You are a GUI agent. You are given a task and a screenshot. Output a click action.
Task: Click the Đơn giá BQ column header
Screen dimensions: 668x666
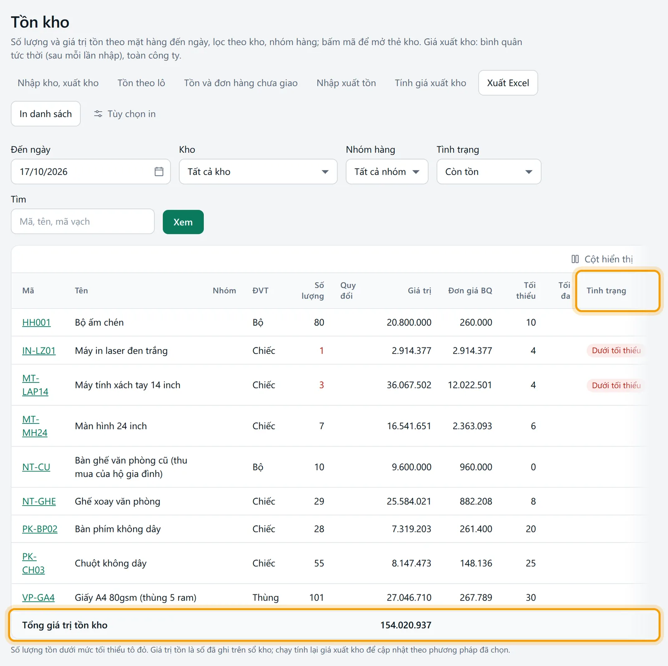470,291
